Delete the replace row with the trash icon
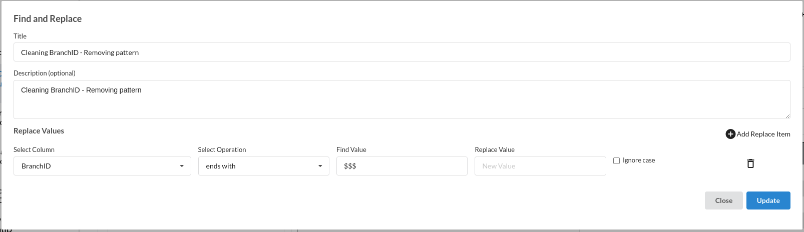This screenshot has width=804, height=232. (750, 163)
